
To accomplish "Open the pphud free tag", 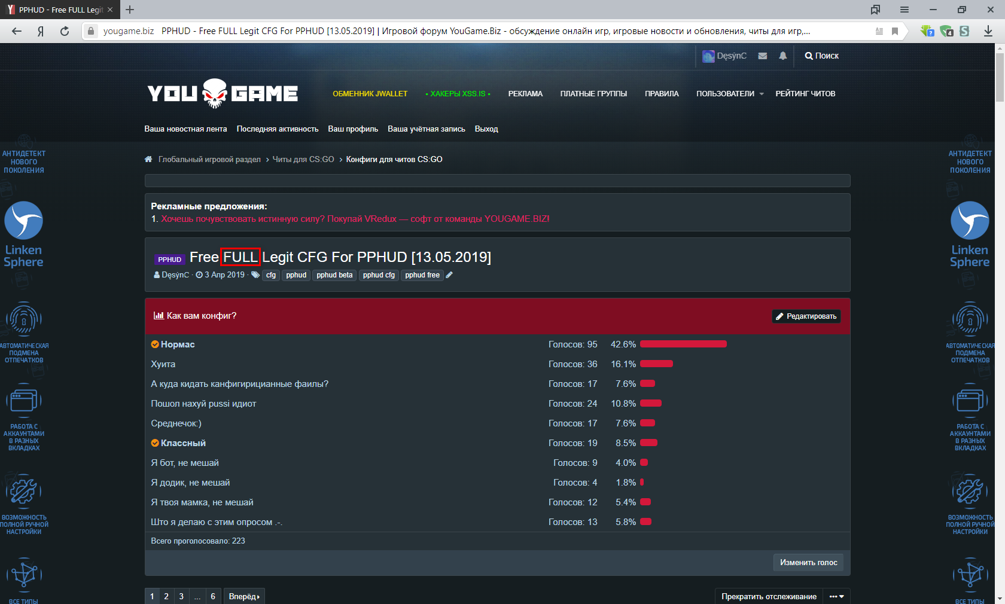I will coord(422,275).
